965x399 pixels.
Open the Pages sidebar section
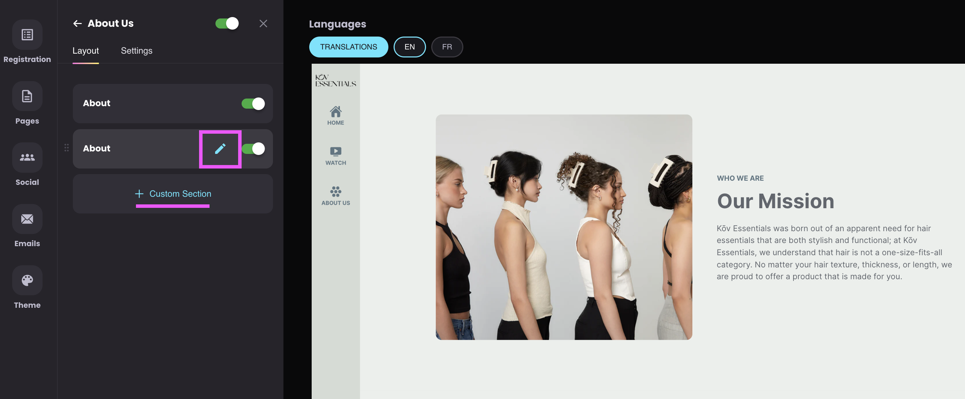pyautogui.click(x=27, y=103)
